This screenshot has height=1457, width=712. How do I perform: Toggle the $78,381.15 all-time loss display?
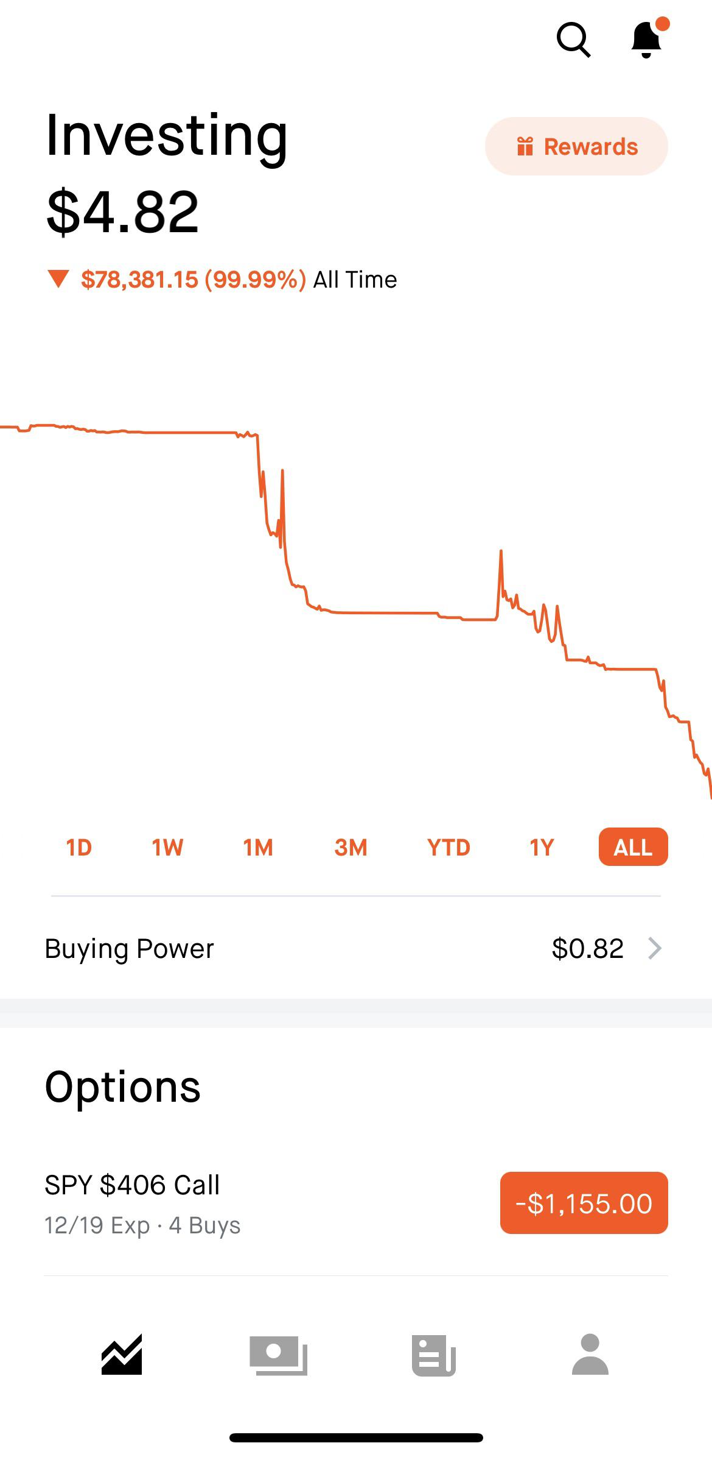click(x=193, y=280)
